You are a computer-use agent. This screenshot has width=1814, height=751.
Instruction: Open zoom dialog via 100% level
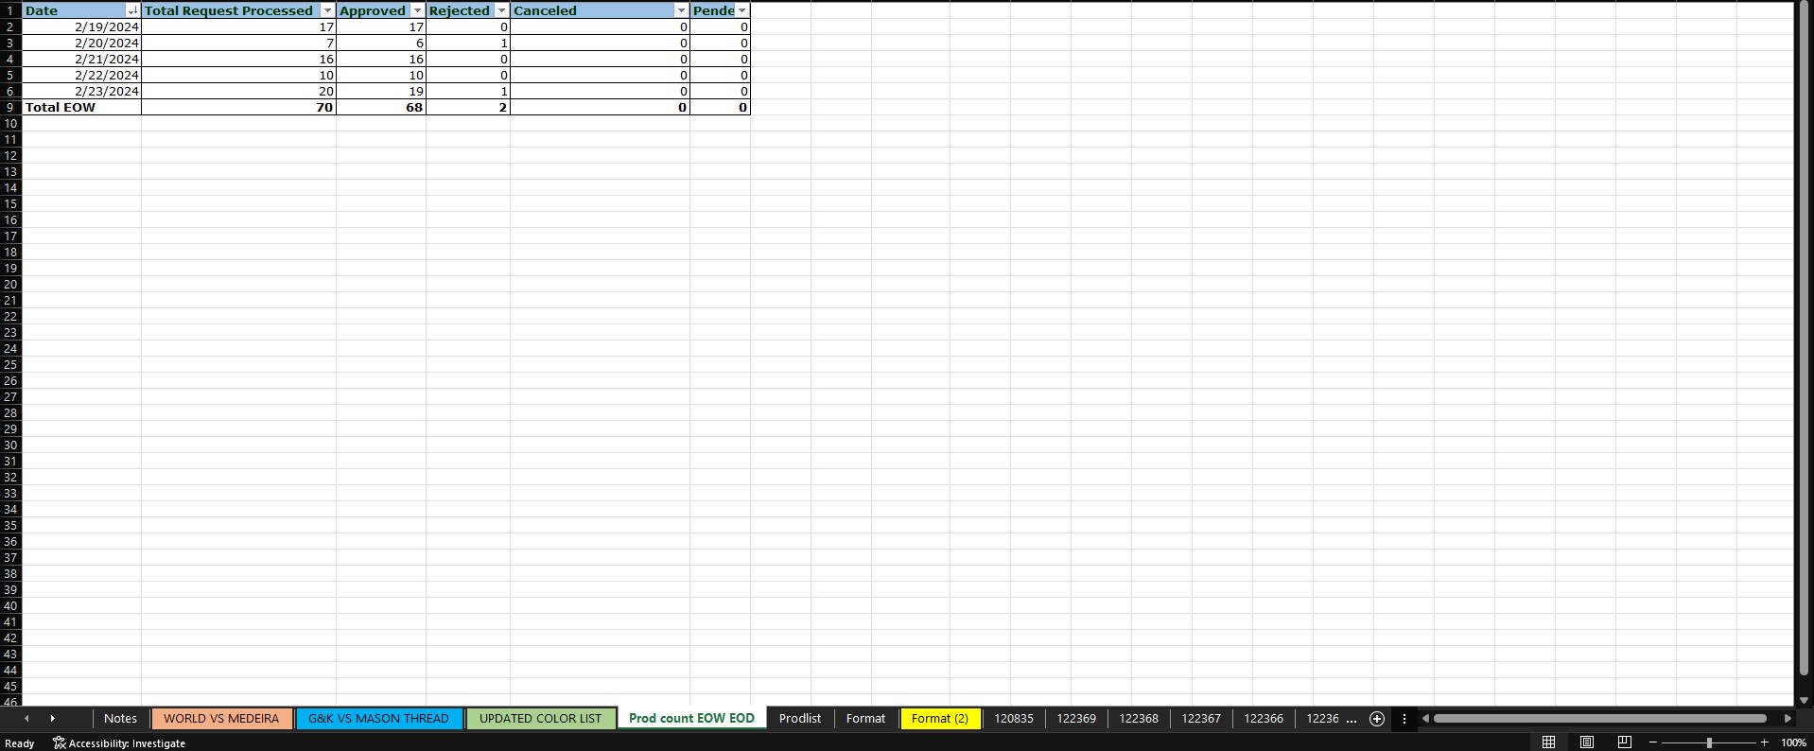point(1794,743)
